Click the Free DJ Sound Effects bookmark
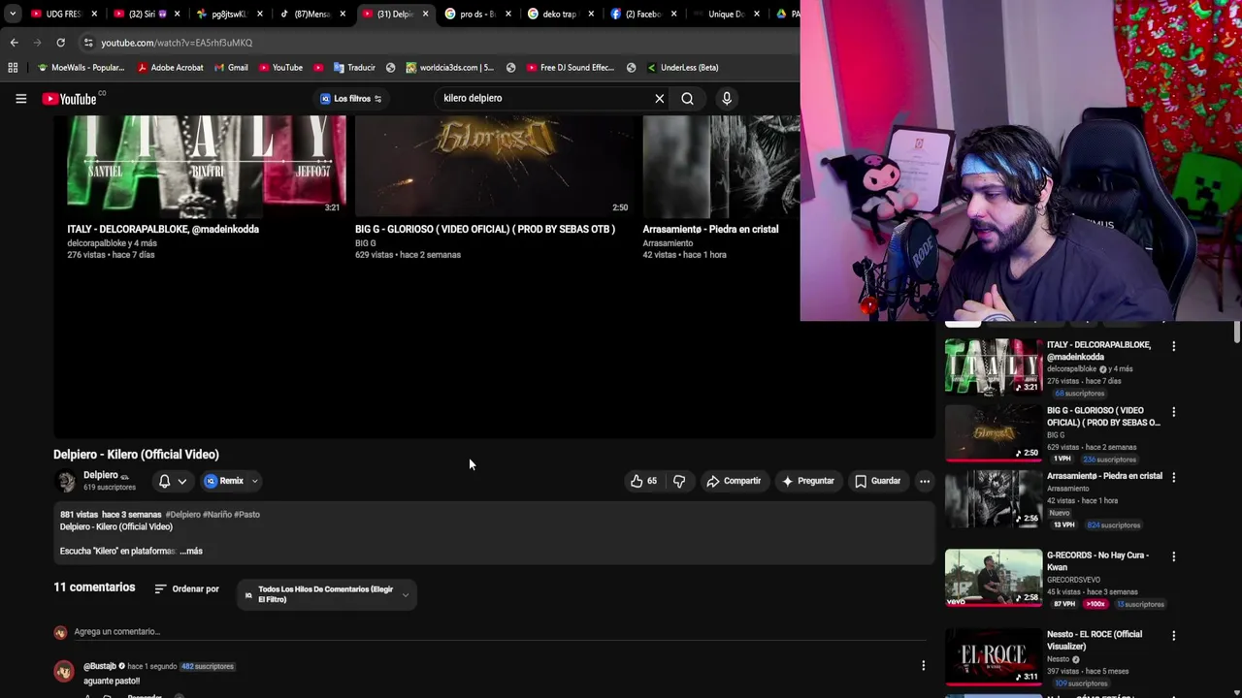The height and width of the screenshot is (698, 1242). click(571, 68)
